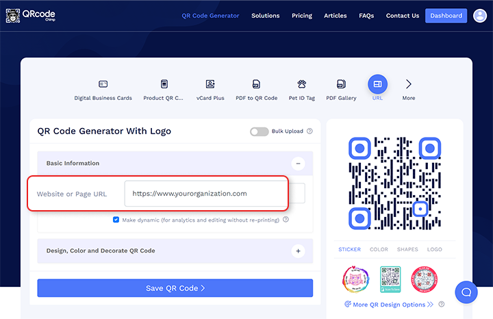Click the Website or Page URL field
The image size is (493, 319).
[x=205, y=194]
